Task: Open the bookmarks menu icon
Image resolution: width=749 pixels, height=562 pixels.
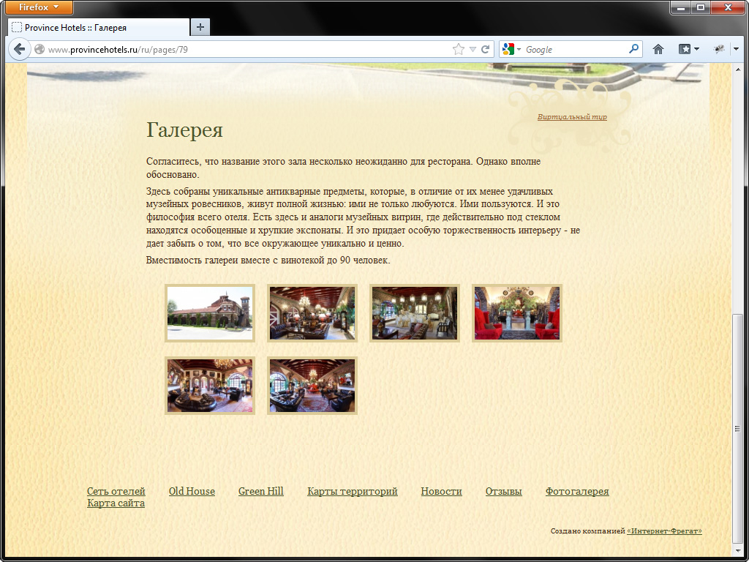Action: [x=689, y=49]
